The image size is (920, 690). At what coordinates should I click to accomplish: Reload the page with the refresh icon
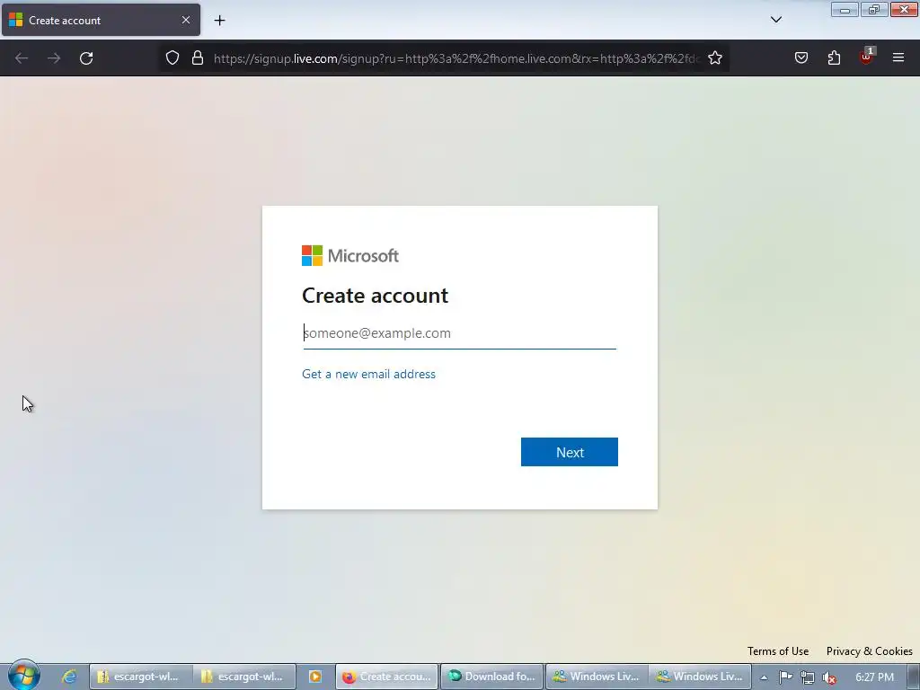86,58
